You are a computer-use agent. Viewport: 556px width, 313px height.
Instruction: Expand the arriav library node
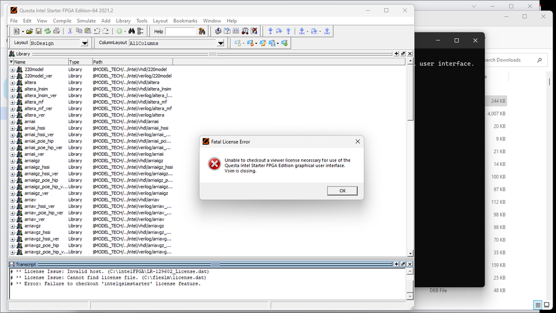(x=12, y=200)
